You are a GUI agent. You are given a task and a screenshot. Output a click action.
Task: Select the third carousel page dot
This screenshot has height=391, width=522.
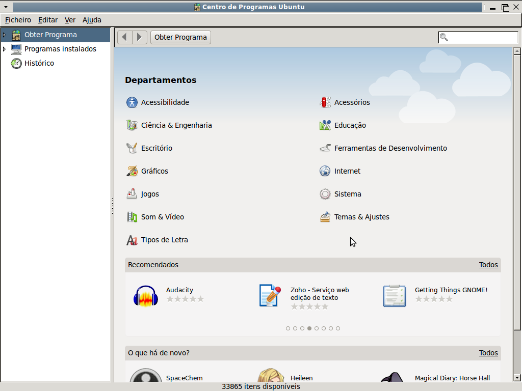[x=302, y=328]
